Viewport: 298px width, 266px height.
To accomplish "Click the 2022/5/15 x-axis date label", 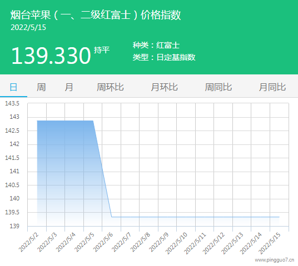I will click(270, 243).
